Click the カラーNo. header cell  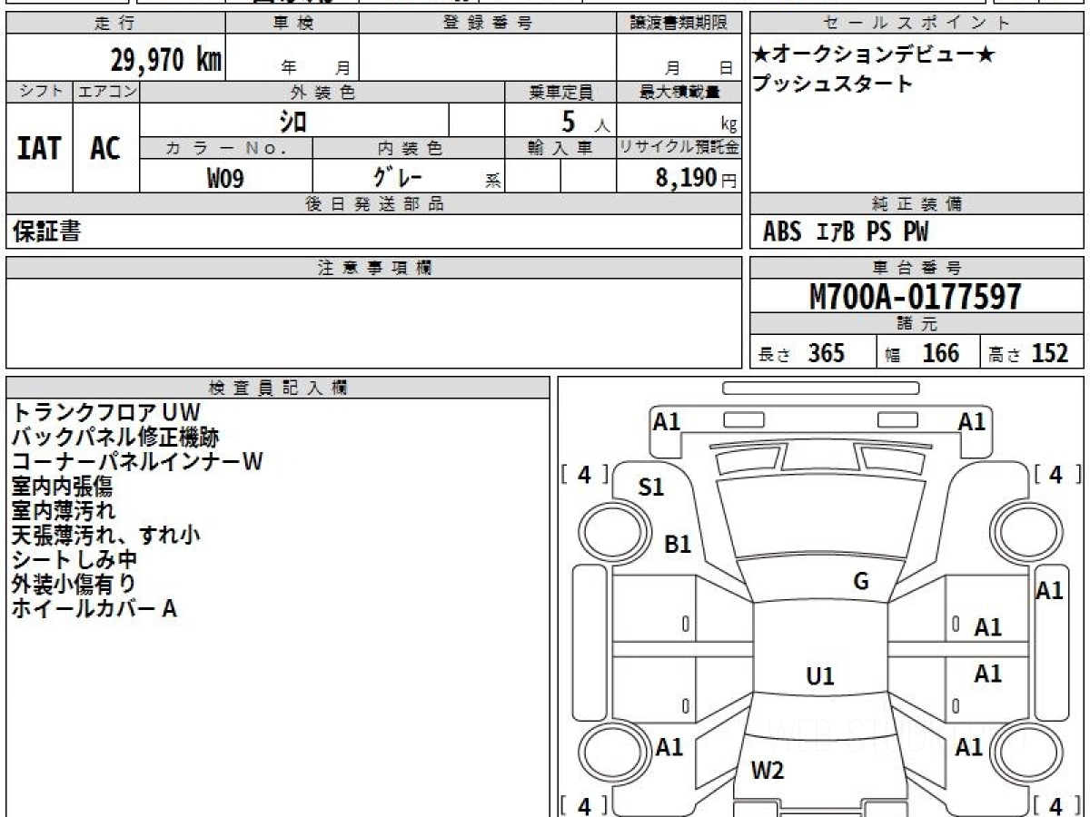tap(226, 148)
